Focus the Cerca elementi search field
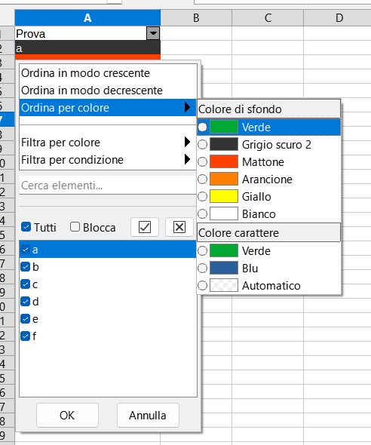The image size is (371, 445). click(108, 186)
